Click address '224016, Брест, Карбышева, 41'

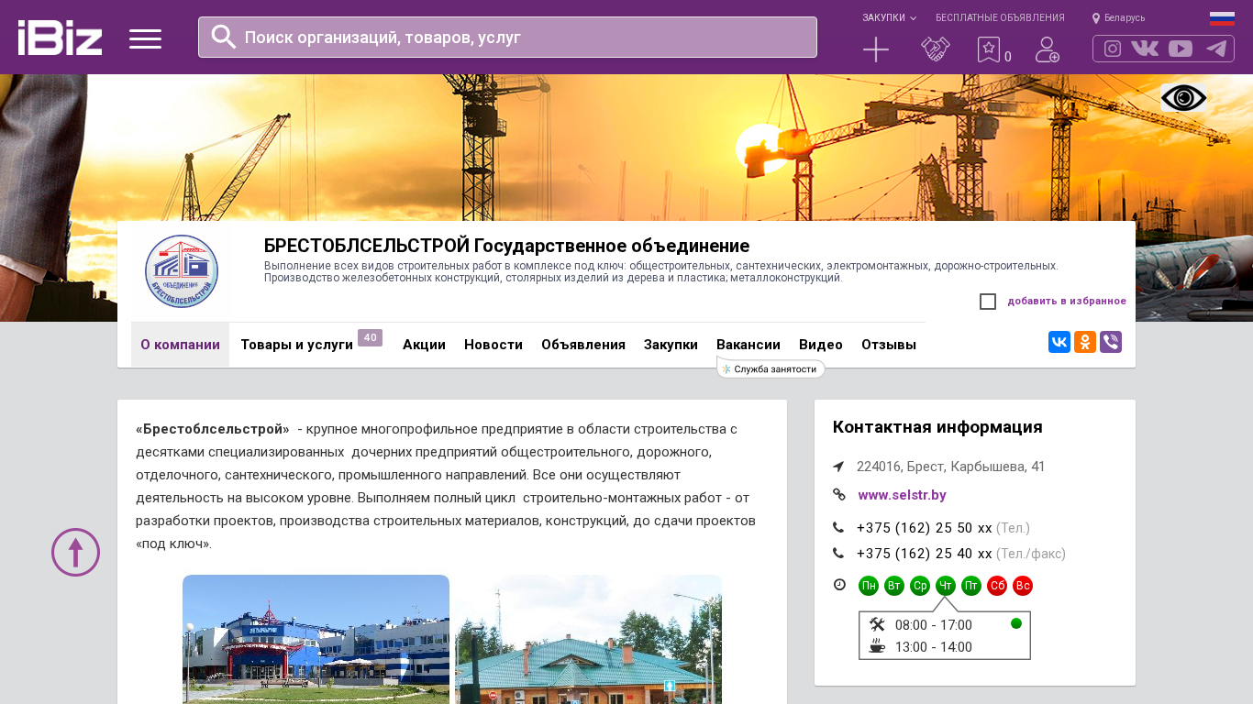pyautogui.click(x=950, y=467)
